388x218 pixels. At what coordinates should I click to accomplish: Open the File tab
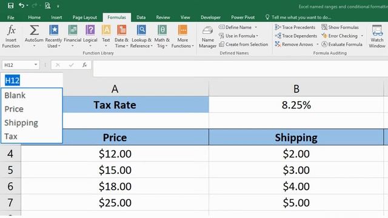point(11,18)
